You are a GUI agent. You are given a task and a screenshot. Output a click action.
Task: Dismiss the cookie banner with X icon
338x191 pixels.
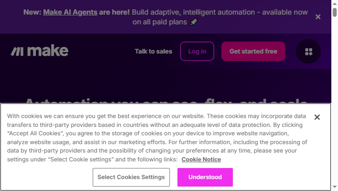(317, 117)
